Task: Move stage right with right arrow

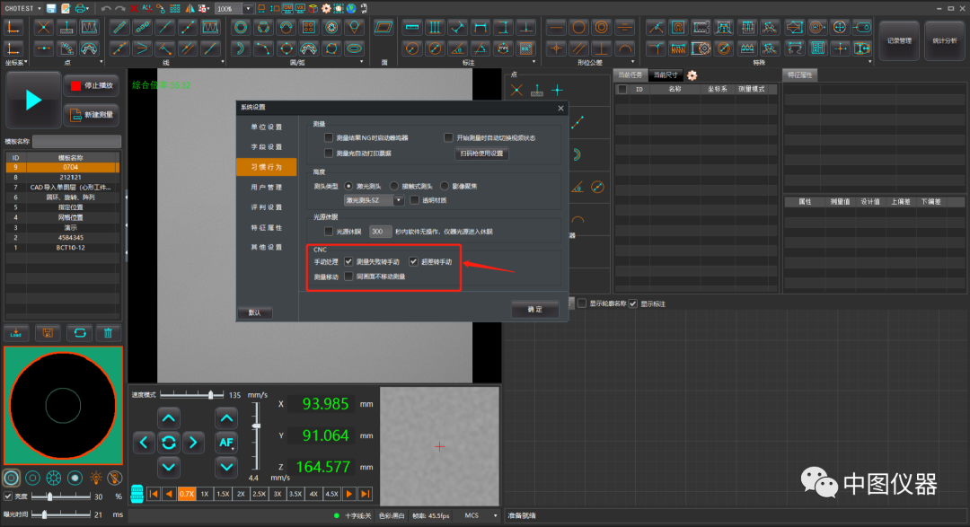Action: (x=193, y=443)
